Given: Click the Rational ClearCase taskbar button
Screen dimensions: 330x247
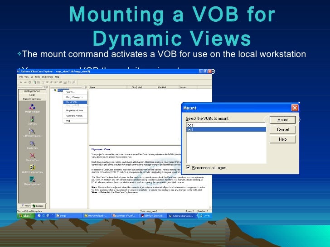Looking at the screenshot, I should (181, 216).
